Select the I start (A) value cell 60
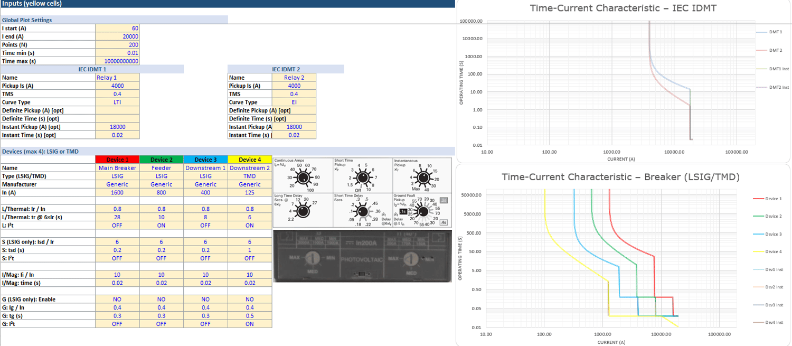This screenshot has height=346, width=792. point(117,29)
